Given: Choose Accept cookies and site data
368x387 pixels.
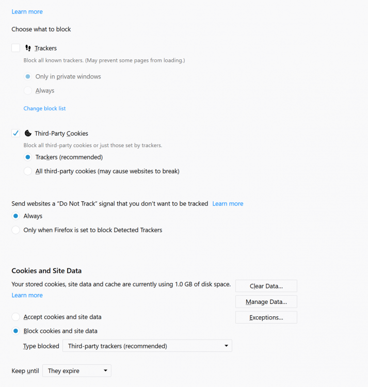Looking at the screenshot, I should click(x=16, y=317).
